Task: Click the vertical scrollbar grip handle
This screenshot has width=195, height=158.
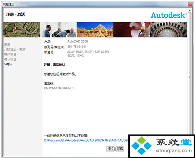Action: [189, 77]
